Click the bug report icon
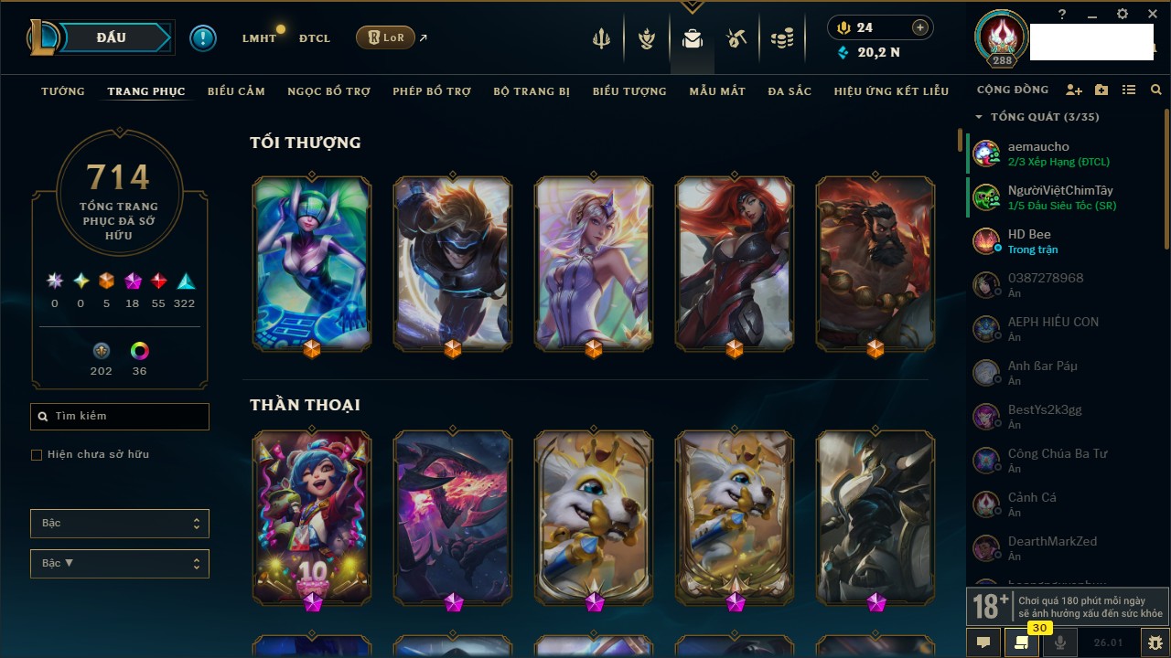Image resolution: width=1171 pixels, height=658 pixels. click(1155, 642)
